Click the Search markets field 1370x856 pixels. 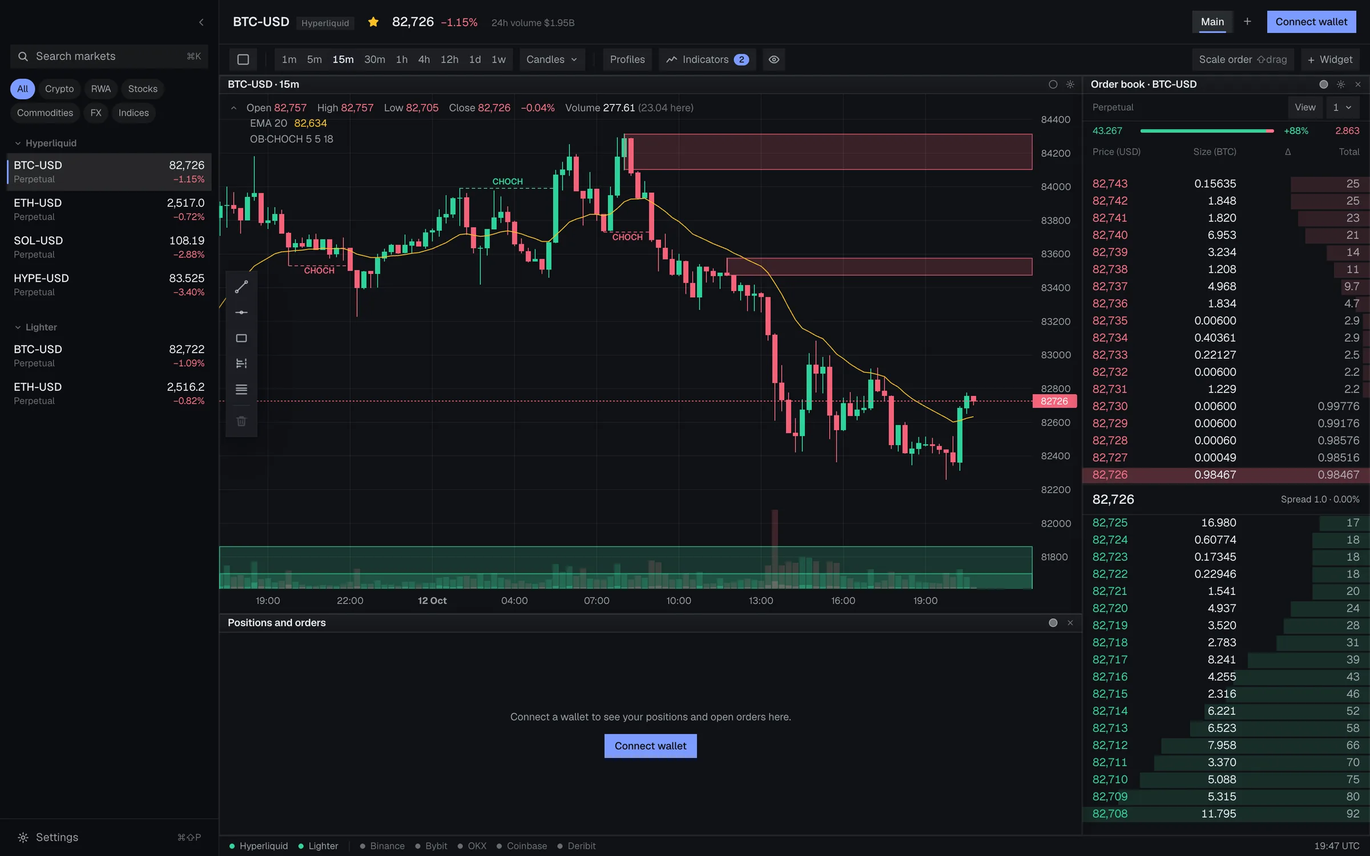pyautogui.click(x=109, y=56)
